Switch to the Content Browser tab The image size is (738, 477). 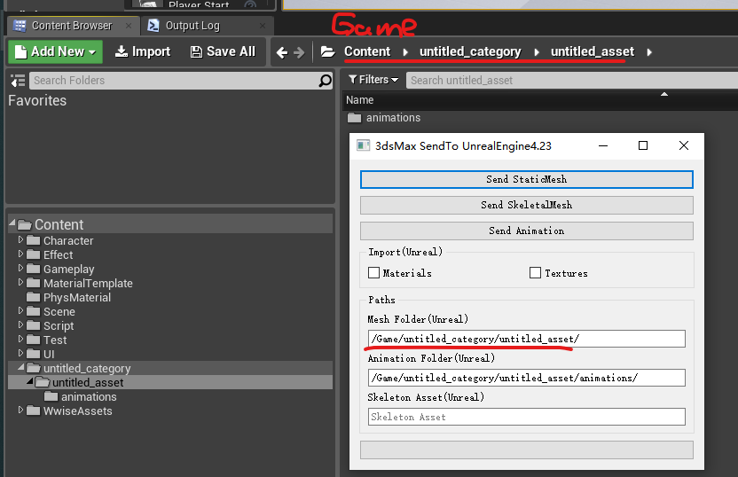(x=72, y=26)
